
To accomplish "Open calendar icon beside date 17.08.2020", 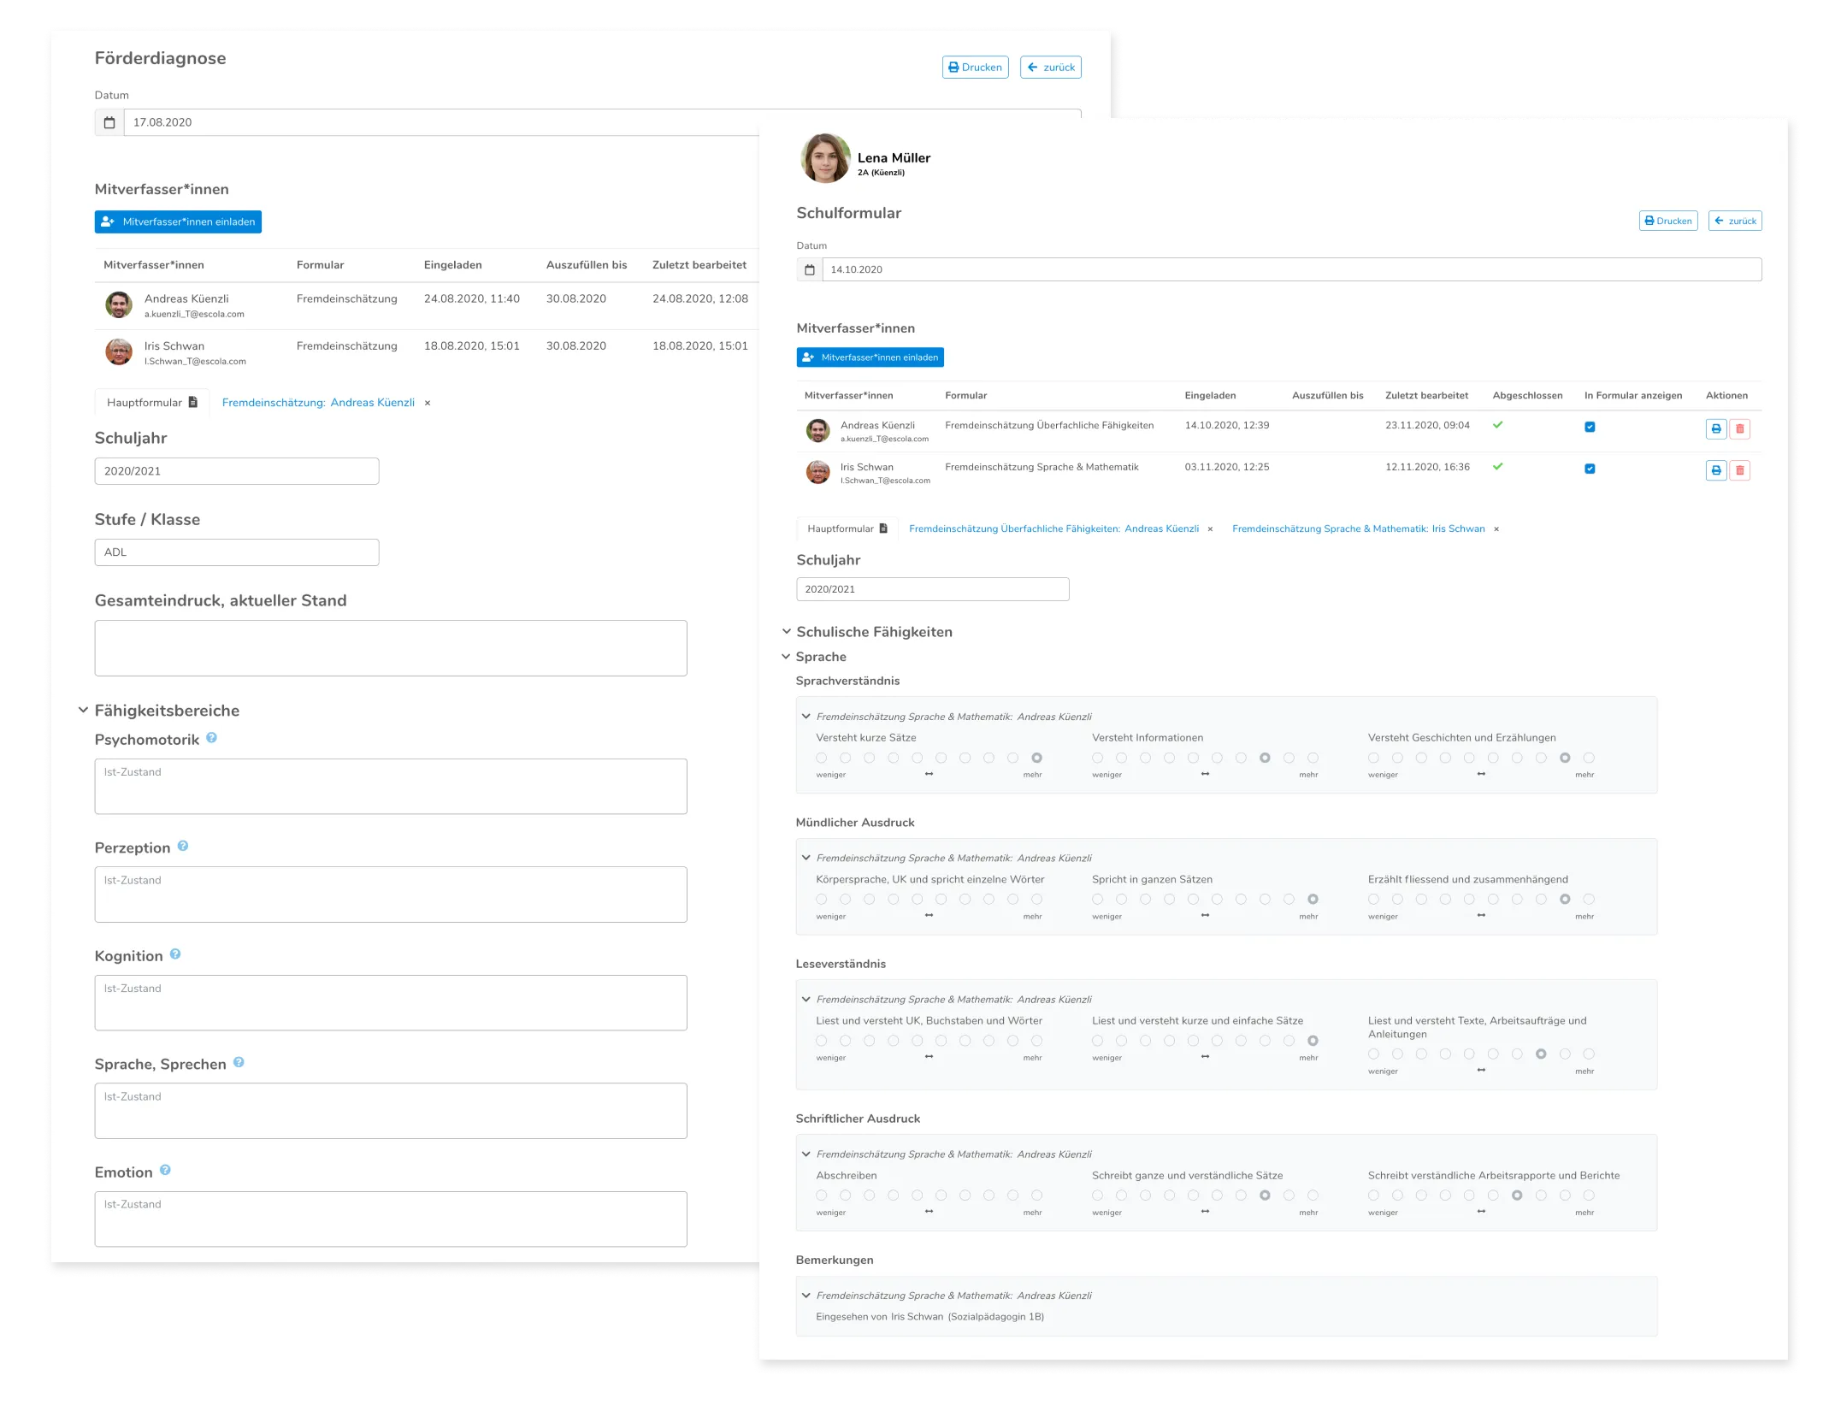I will pos(109,122).
